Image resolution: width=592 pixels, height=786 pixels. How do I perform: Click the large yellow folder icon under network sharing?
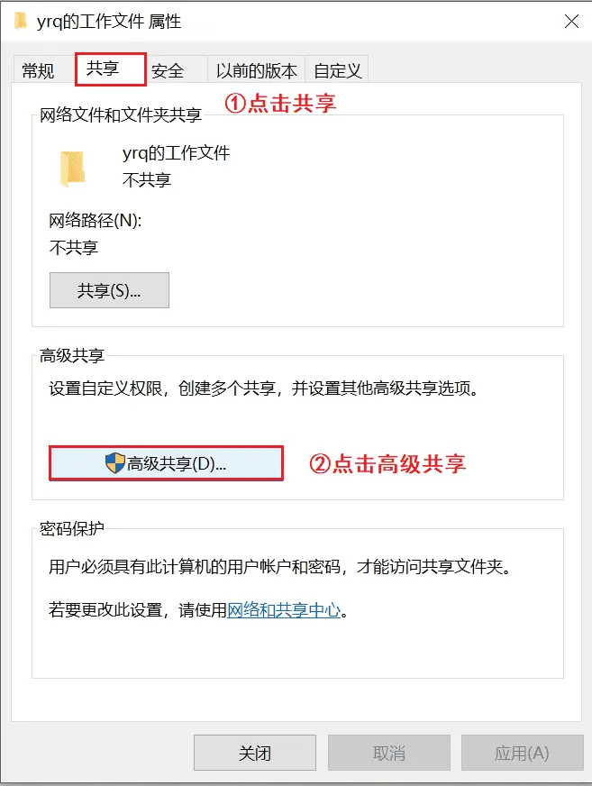(x=73, y=169)
